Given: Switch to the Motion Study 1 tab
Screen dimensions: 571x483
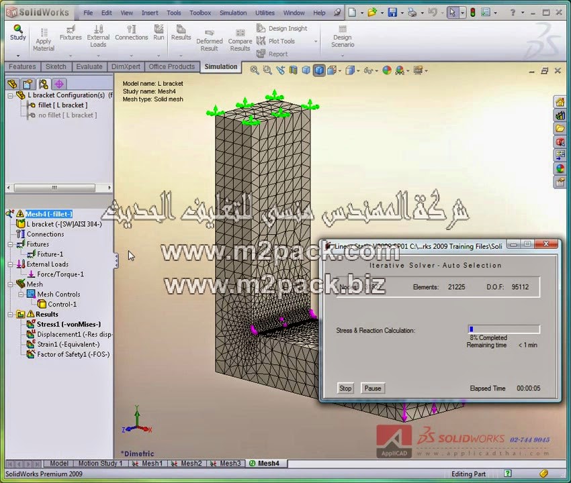Looking at the screenshot, I should (x=101, y=464).
